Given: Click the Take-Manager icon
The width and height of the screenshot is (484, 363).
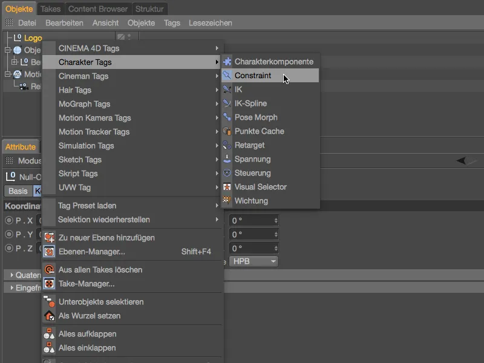Looking at the screenshot, I should pyautogui.click(x=49, y=283).
